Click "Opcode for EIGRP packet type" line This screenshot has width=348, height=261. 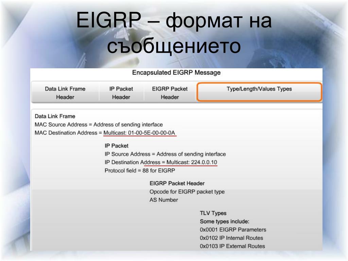click(x=187, y=192)
